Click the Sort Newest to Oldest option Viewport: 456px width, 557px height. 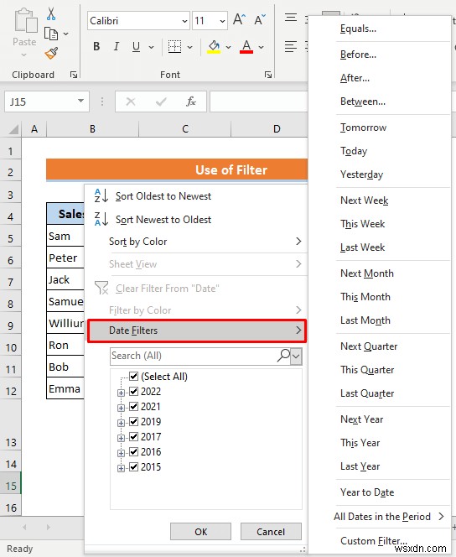[163, 220]
